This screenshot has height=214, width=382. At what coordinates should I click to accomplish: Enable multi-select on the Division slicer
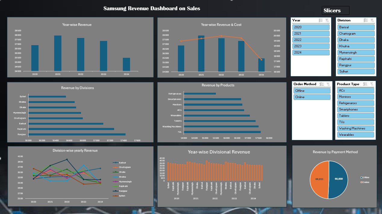(x=365, y=20)
